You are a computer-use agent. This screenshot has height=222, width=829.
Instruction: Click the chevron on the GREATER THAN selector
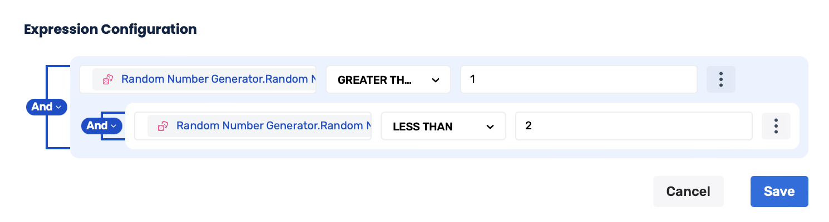[x=435, y=80]
